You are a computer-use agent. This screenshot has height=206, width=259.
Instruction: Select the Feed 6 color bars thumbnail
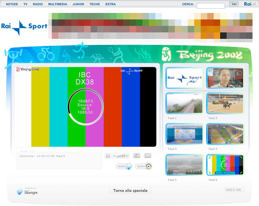coord(225,165)
